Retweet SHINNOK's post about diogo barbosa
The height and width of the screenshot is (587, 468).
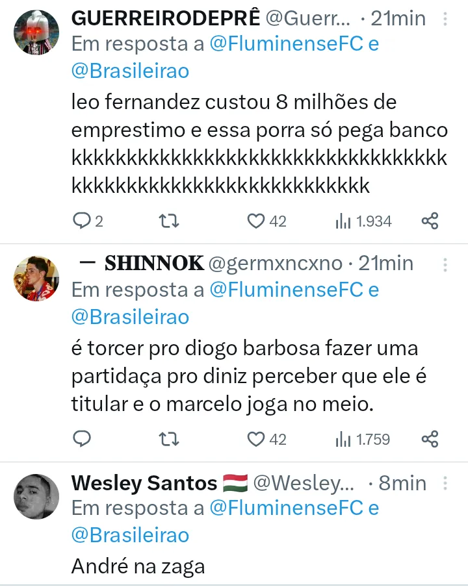point(169,440)
